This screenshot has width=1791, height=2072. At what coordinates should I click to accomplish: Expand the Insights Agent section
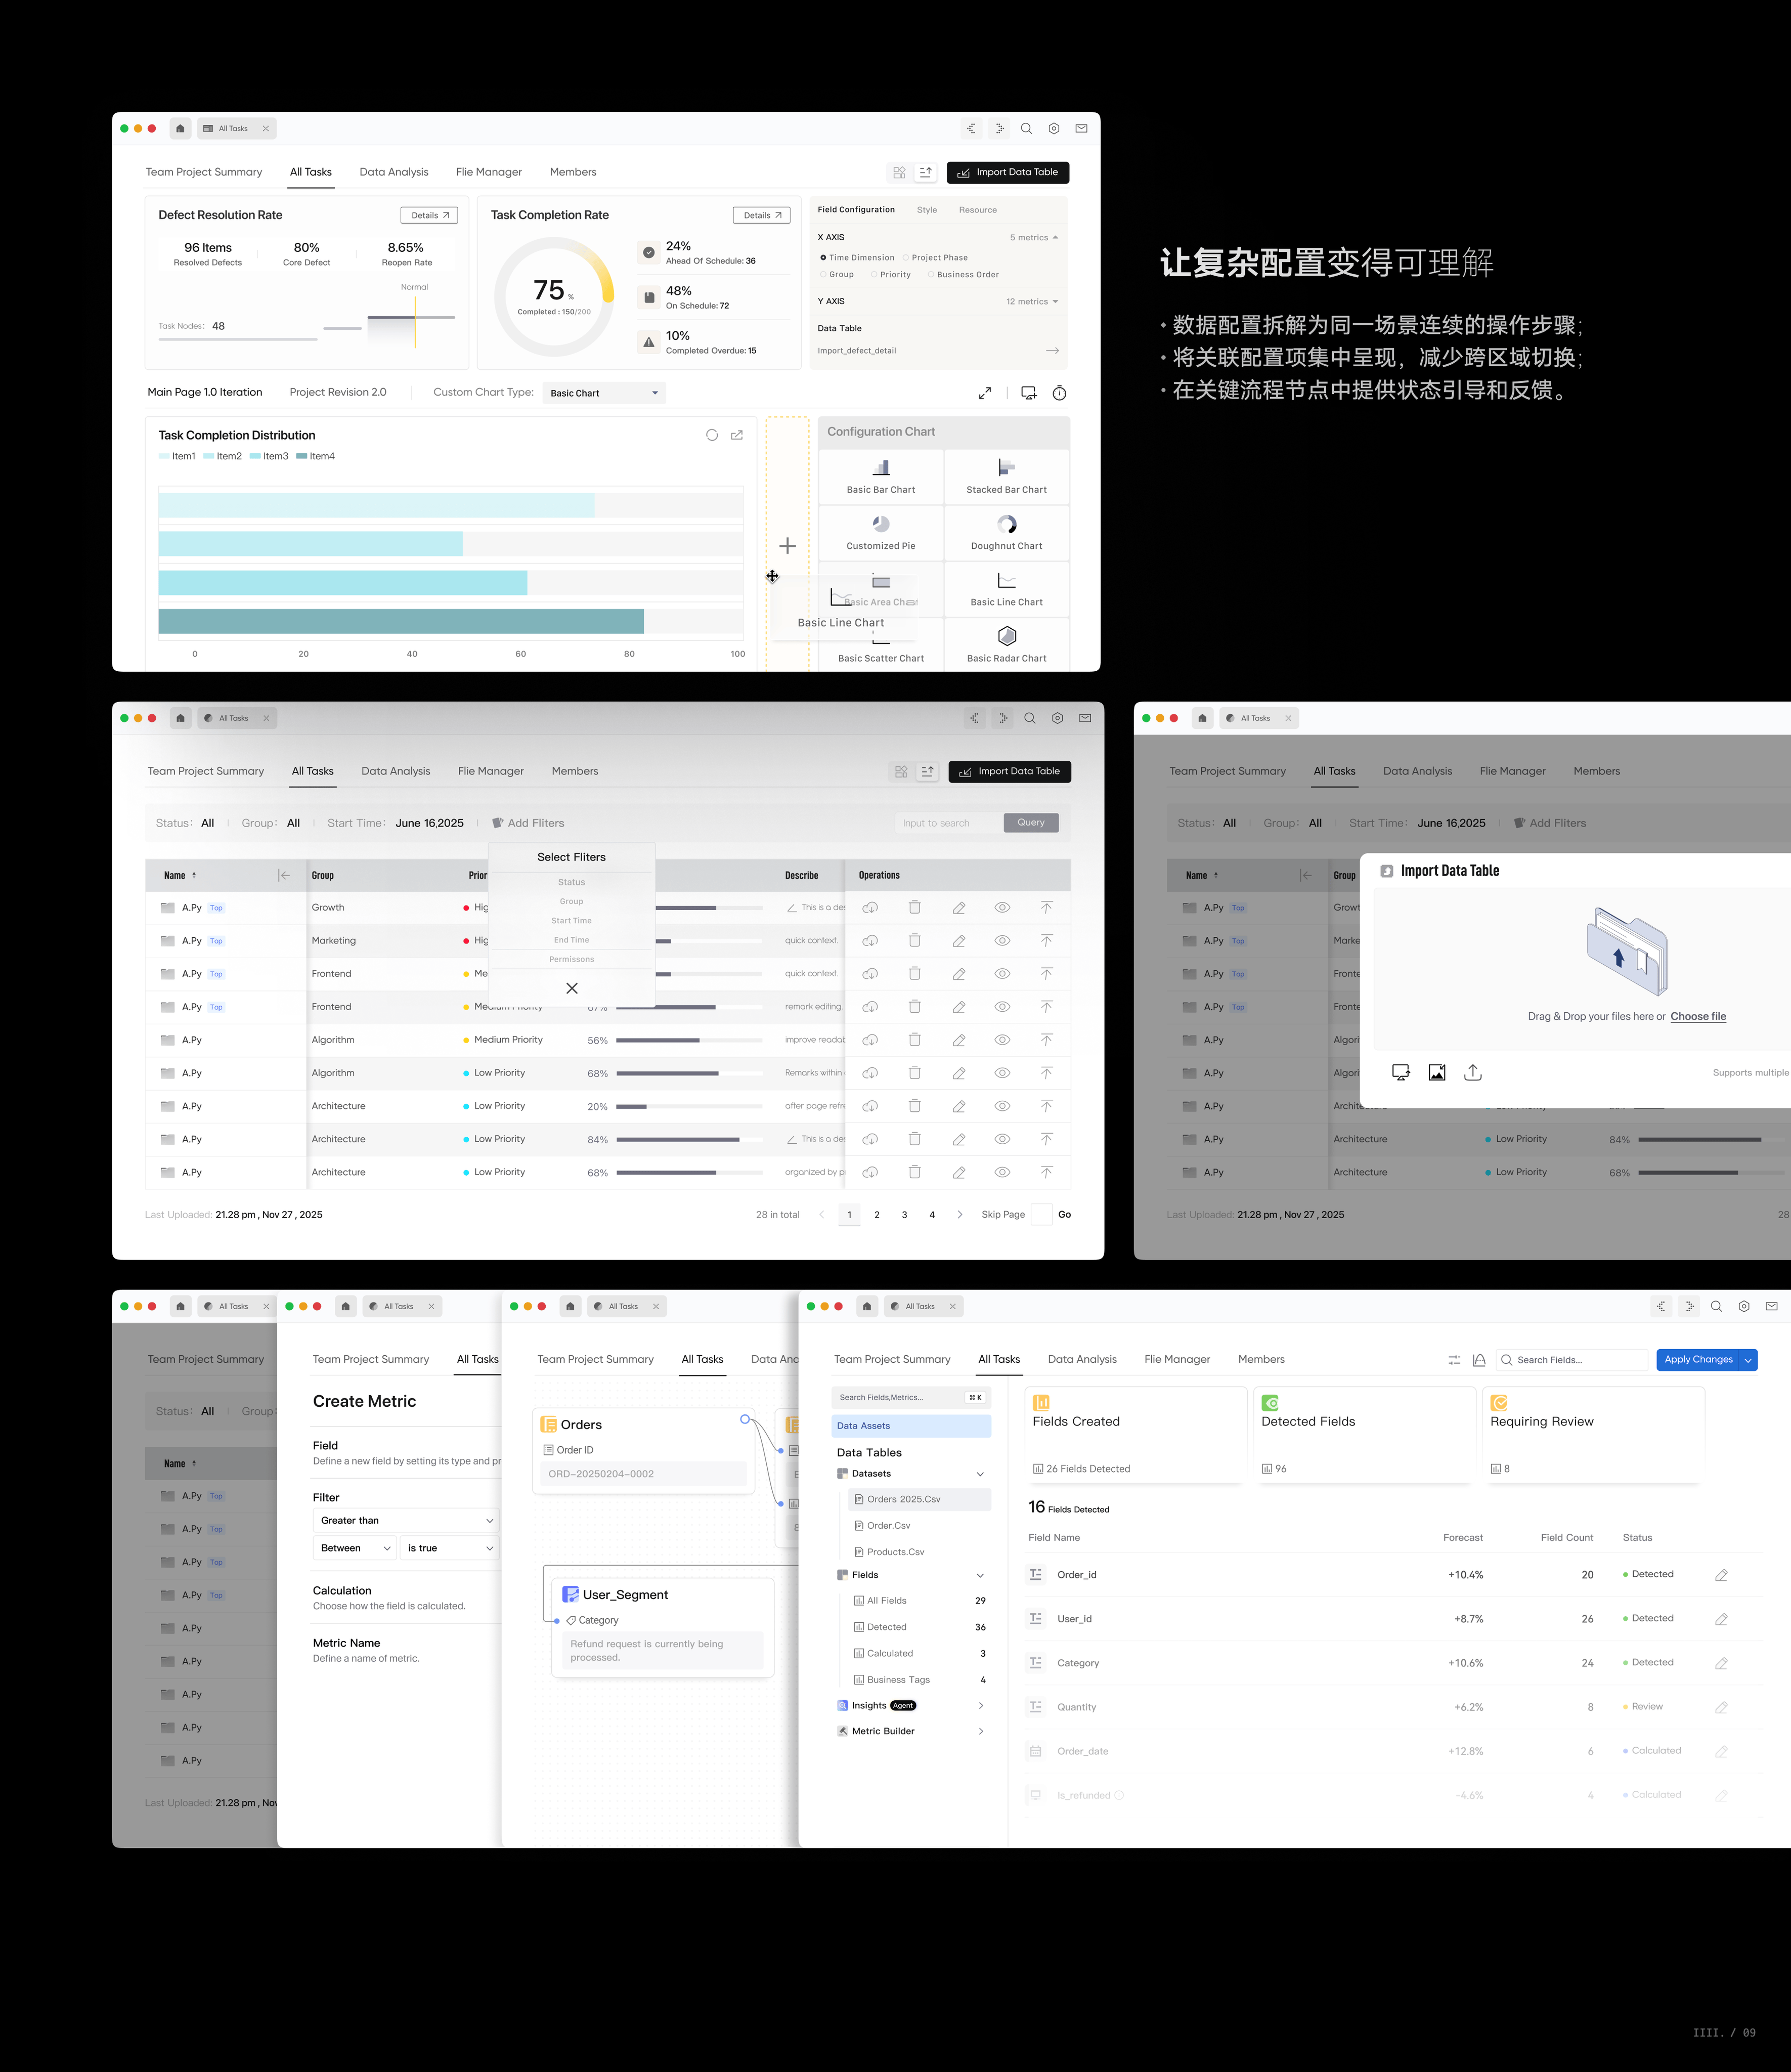[980, 1706]
